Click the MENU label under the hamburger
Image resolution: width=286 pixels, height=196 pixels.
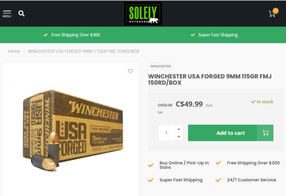7,16
